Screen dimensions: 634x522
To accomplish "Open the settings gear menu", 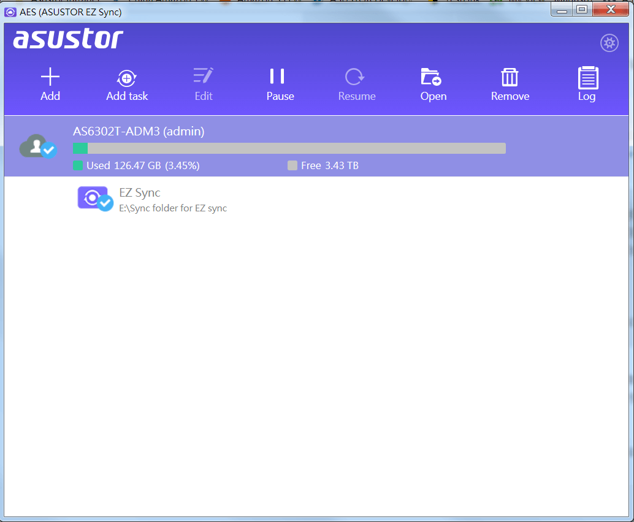I will [609, 43].
